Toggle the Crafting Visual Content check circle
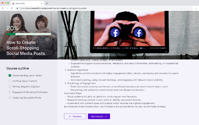The width and height of the screenshot is (199, 125). pyautogui.click(x=10, y=81)
